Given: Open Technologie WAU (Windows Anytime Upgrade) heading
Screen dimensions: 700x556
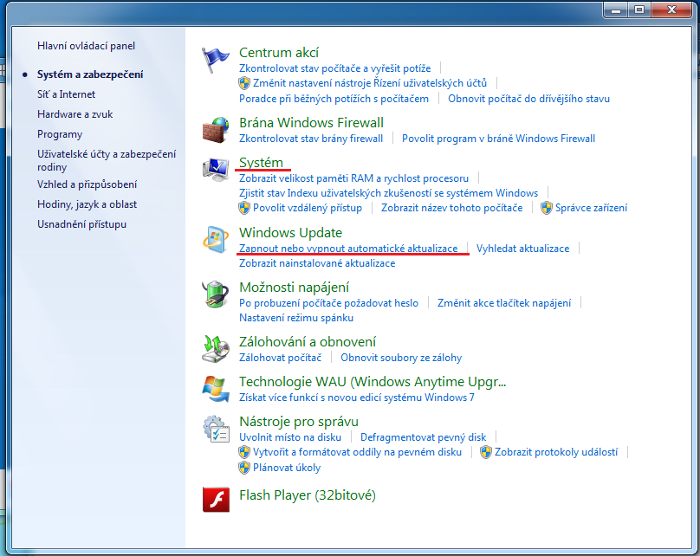Looking at the screenshot, I should pyautogui.click(x=373, y=382).
